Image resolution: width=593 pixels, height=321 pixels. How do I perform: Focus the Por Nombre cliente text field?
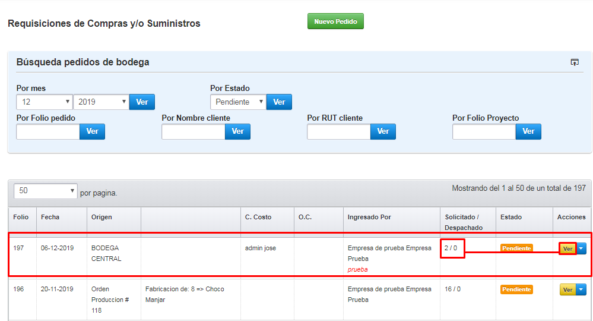point(194,132)
